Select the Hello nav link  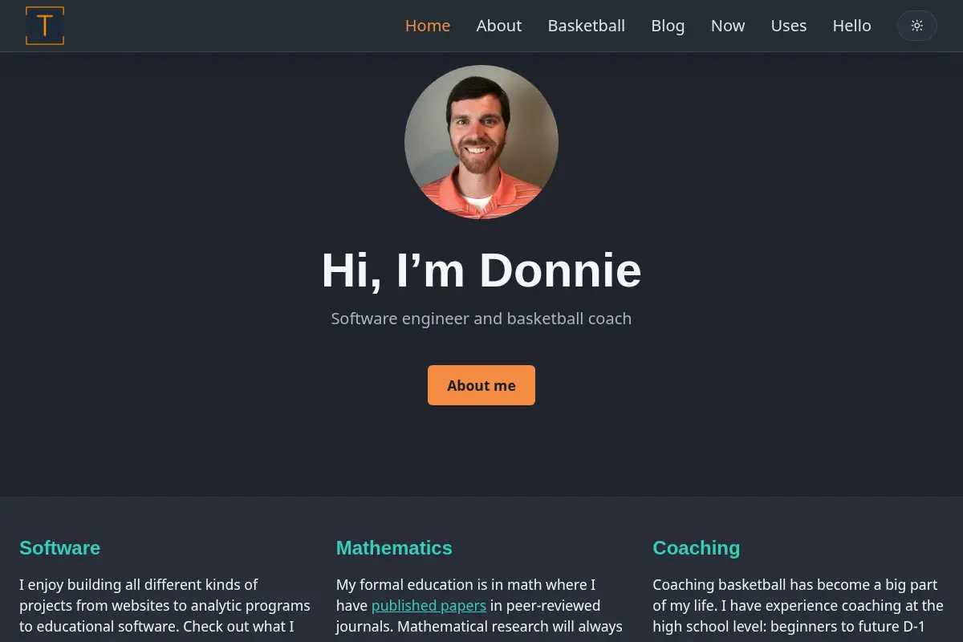(x=851, y=26)
